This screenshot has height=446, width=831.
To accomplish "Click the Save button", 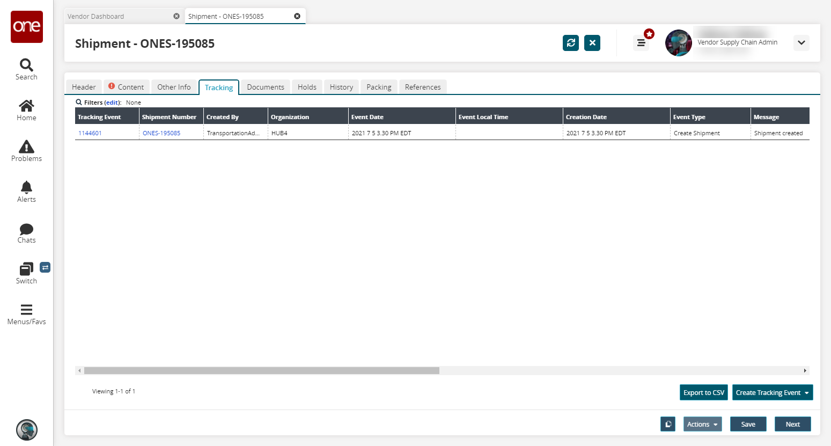I will coord(748,424).
